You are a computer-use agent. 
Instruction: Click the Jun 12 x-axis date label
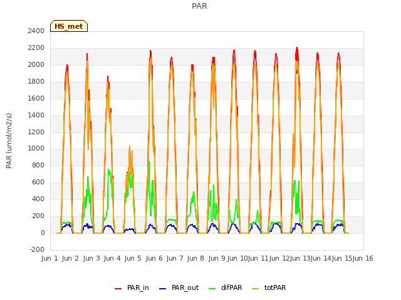click(x=279, y=258)
